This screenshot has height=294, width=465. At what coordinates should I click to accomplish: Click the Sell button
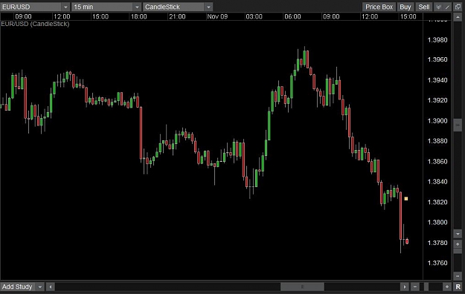424,7
